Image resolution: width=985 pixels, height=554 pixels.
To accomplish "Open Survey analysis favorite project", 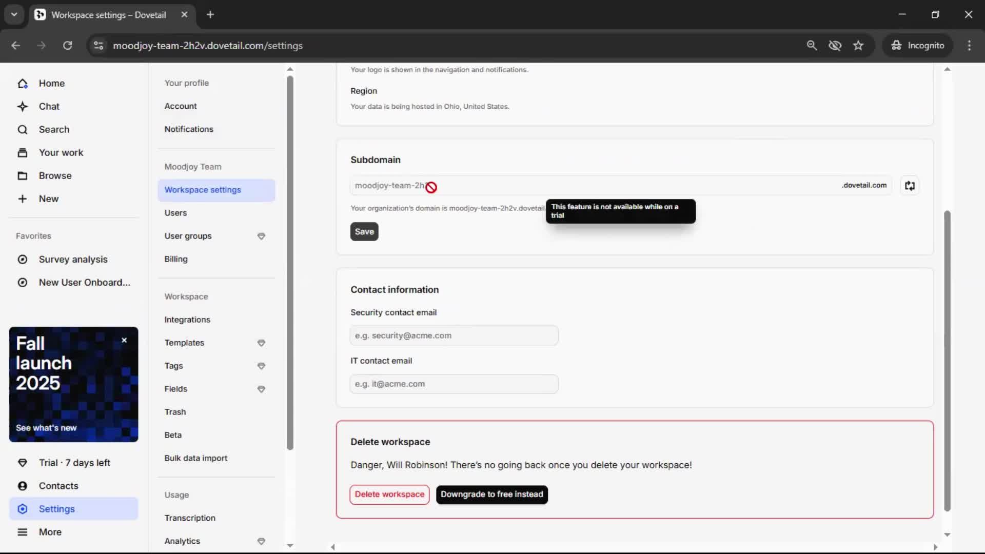I will pyautogui.click(x=73, y=260).
